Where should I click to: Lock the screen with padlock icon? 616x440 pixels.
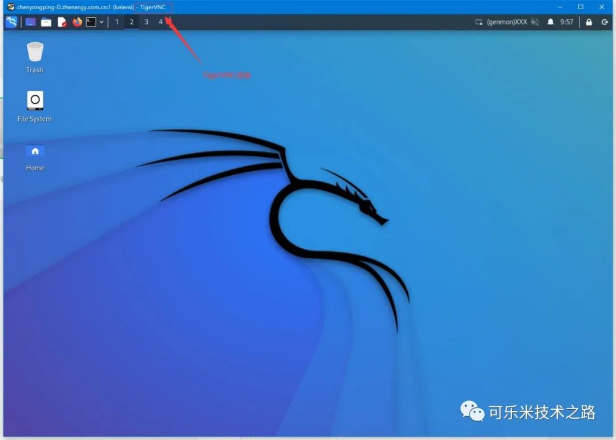point(589,22)
